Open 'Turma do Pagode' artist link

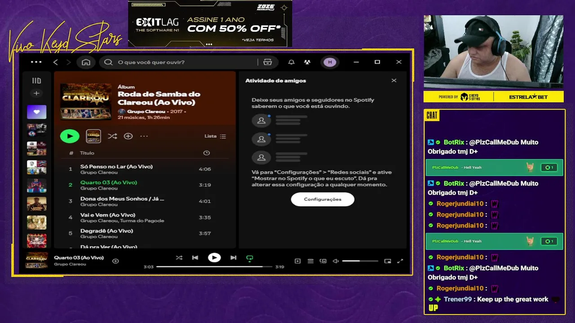[x=142, y=221]
